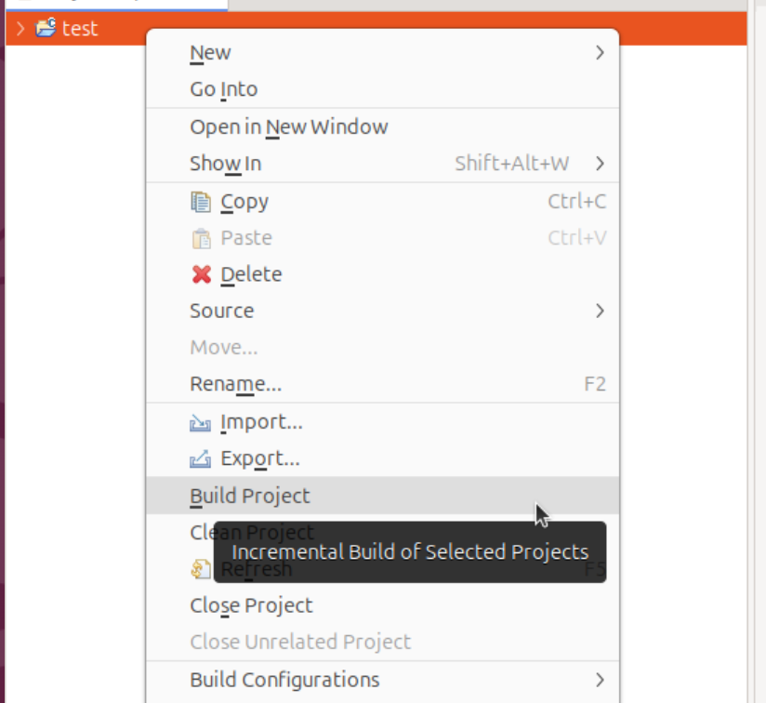
Task: Expand the Source submenu arrow
Action: [600, 311]
